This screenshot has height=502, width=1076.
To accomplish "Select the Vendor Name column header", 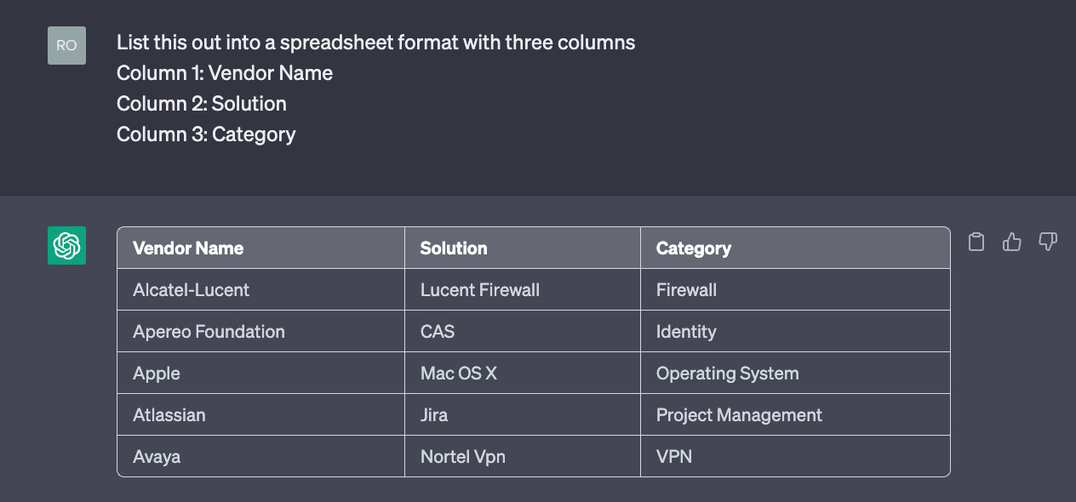I will (x=260, y=248).
